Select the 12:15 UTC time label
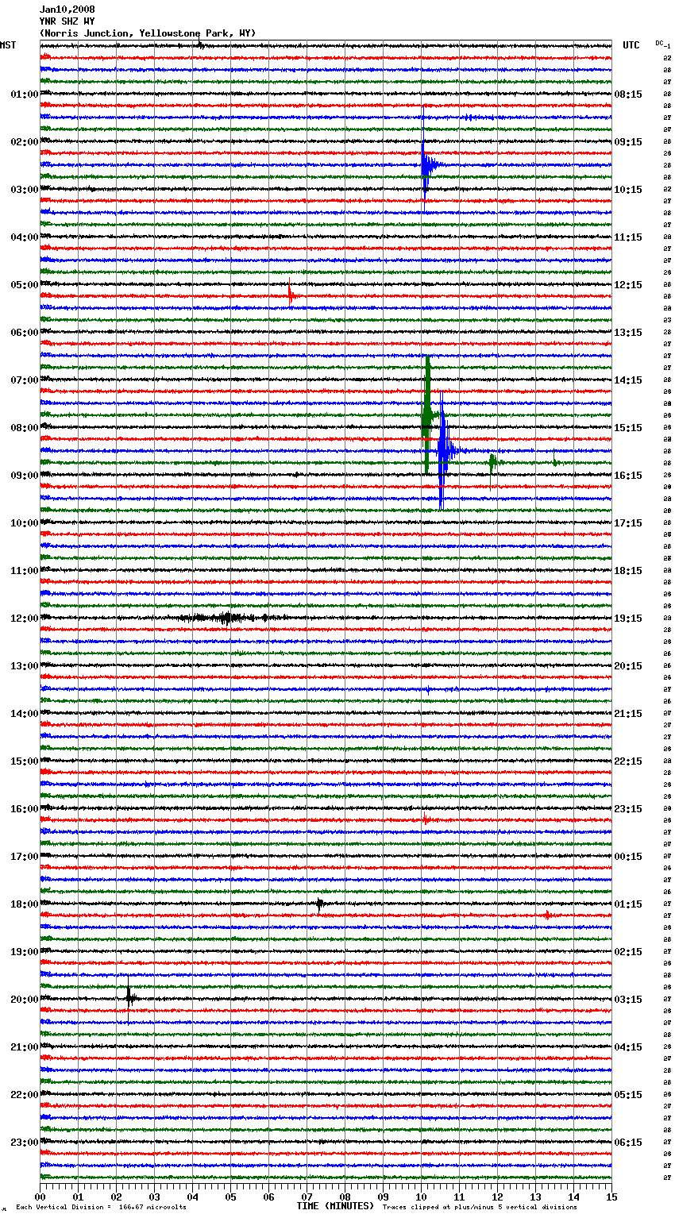The width and height of the screenshot is (675, 1218). click(x=628, y=285)
